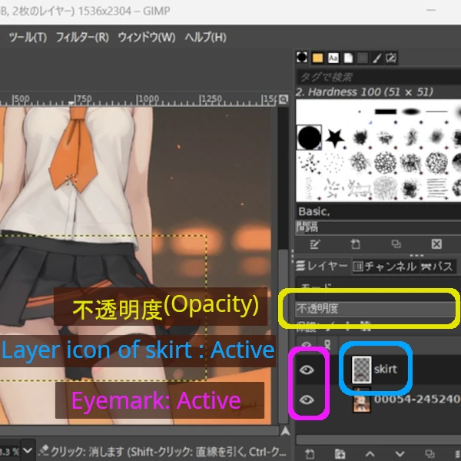This screenshot has width=461, height=461.
Task: Switch to the orange Patterns dock tab
Action: [x=317, y=58]
